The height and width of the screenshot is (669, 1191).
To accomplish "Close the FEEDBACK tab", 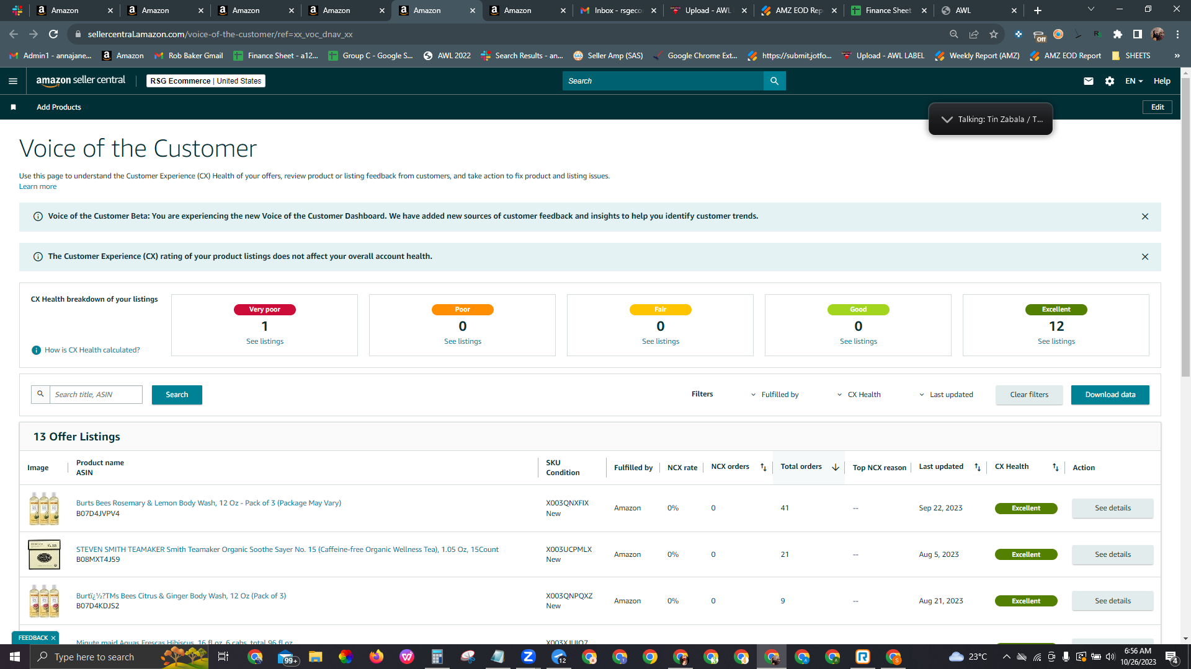I will click(53, 638).
